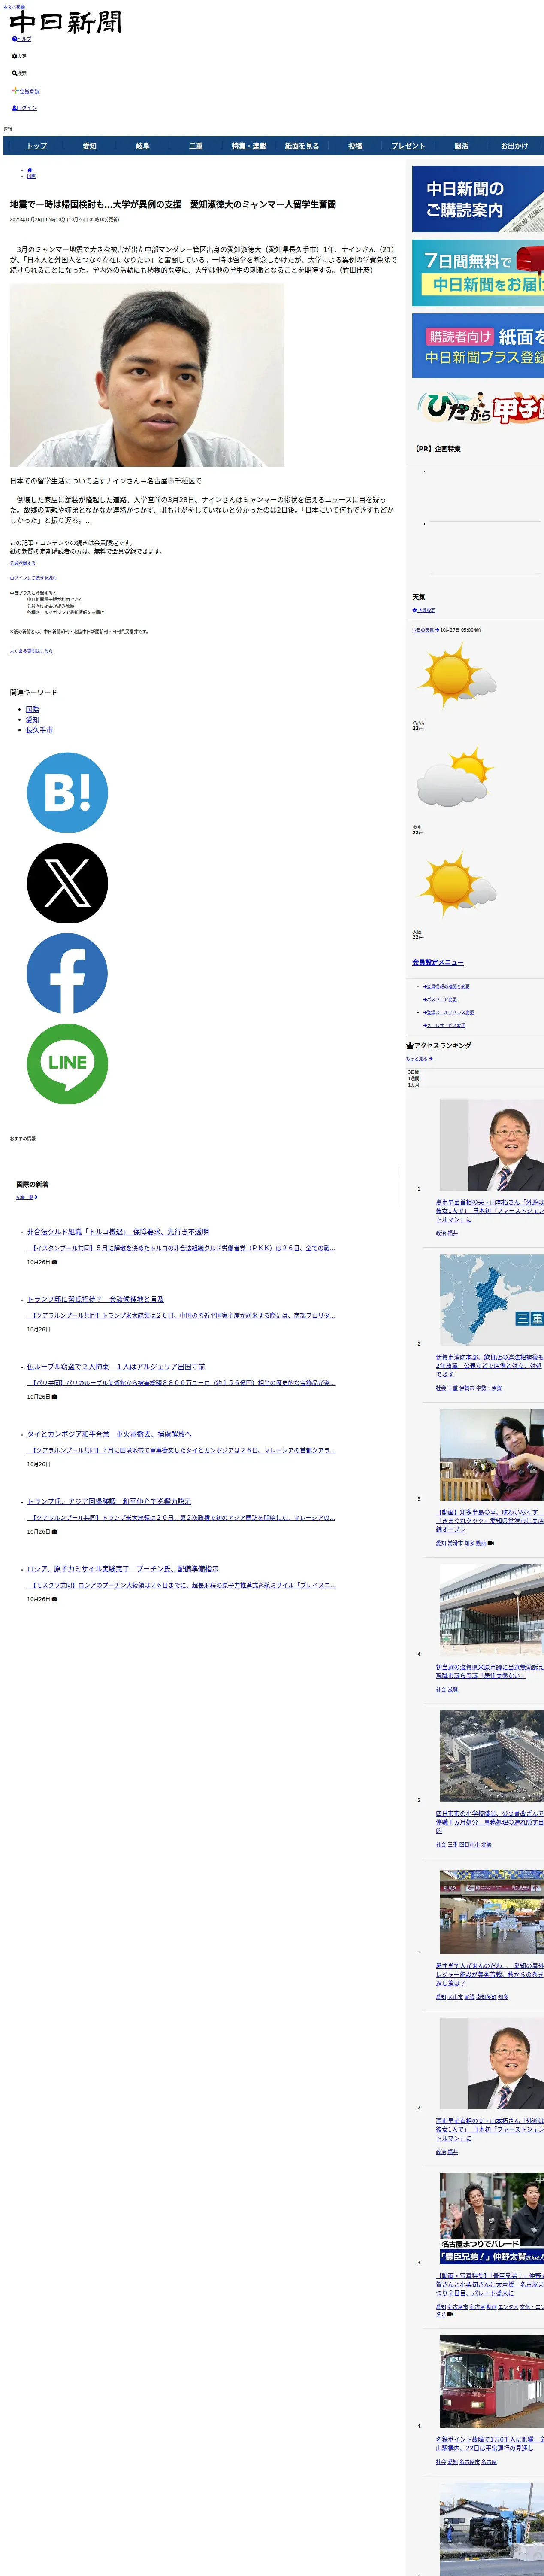Click ログインして続きを読む
The height and width of the screenshot is (2576, 544).
(x=33, y=578)
